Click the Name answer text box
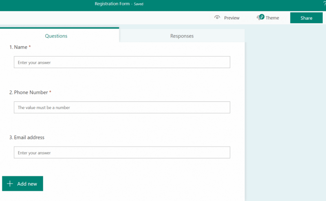This screenshot has height=201, width=326. [122, 62]
